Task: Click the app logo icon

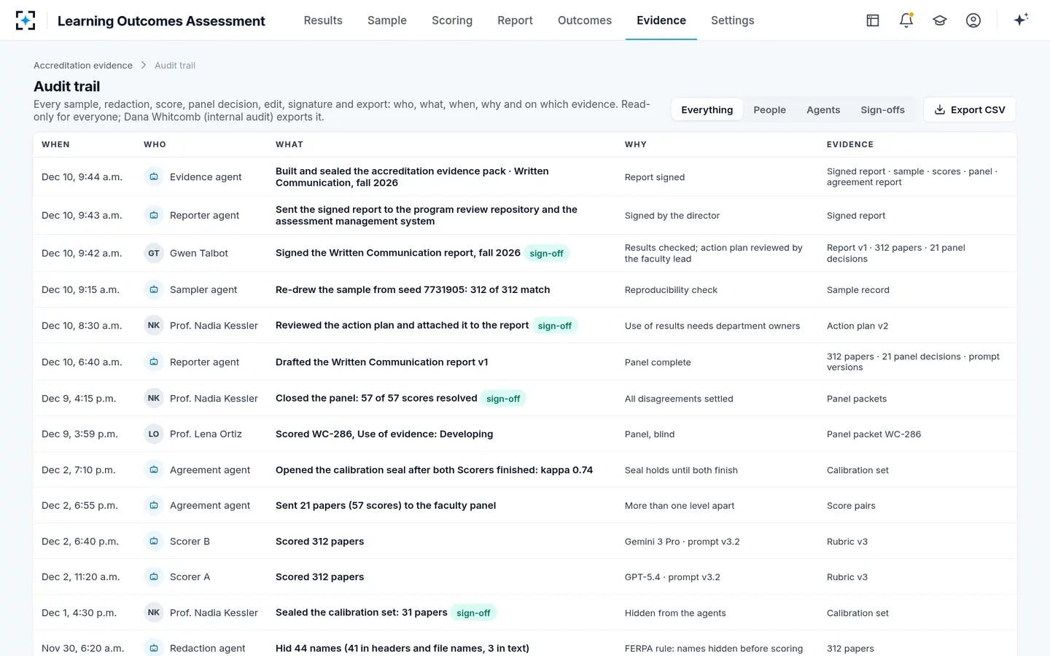Action: [x=26, y=20]
